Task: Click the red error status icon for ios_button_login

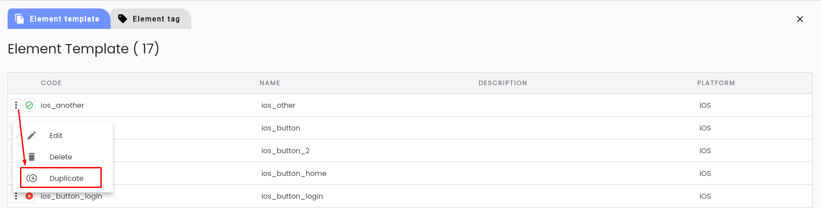Action: (29, 196)
